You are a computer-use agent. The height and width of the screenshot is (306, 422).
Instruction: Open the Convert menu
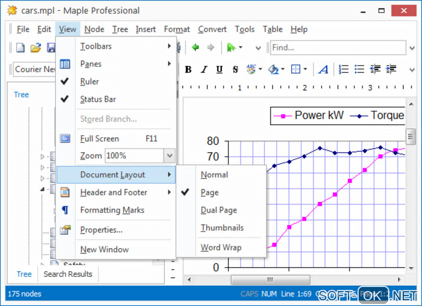click(212, 29)
